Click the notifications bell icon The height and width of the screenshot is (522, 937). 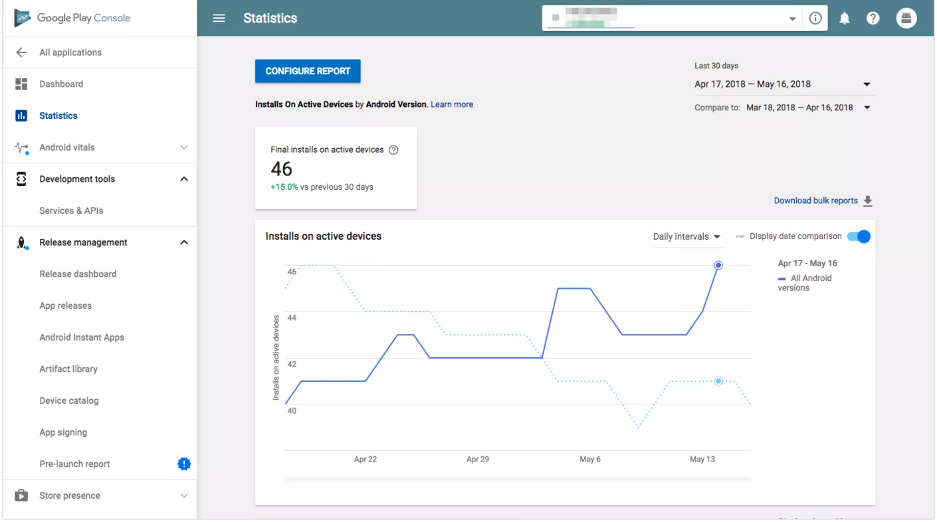(844, 19)
